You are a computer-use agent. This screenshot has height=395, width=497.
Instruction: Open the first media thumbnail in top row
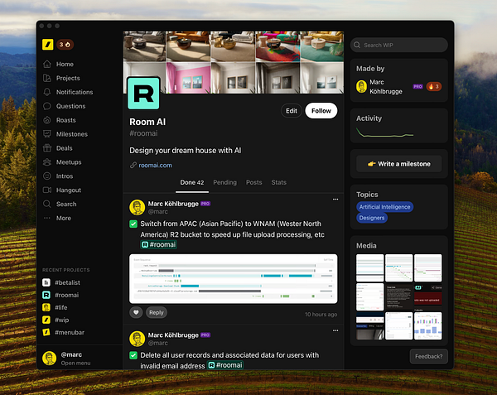point(370,268)
